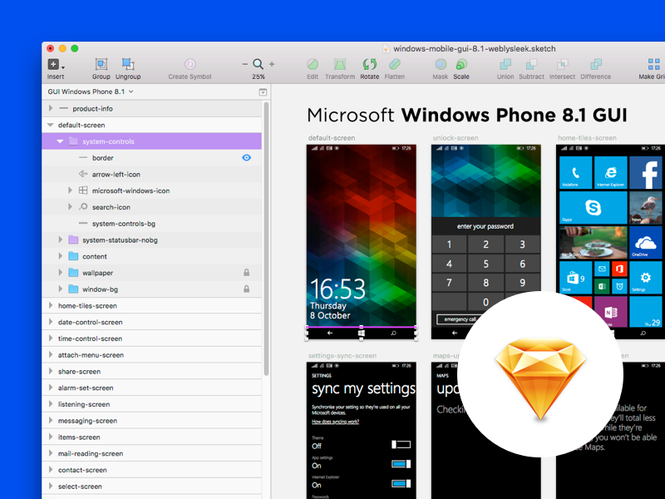
Task: Click the keypad number 5 key
Action: point(485,264)
